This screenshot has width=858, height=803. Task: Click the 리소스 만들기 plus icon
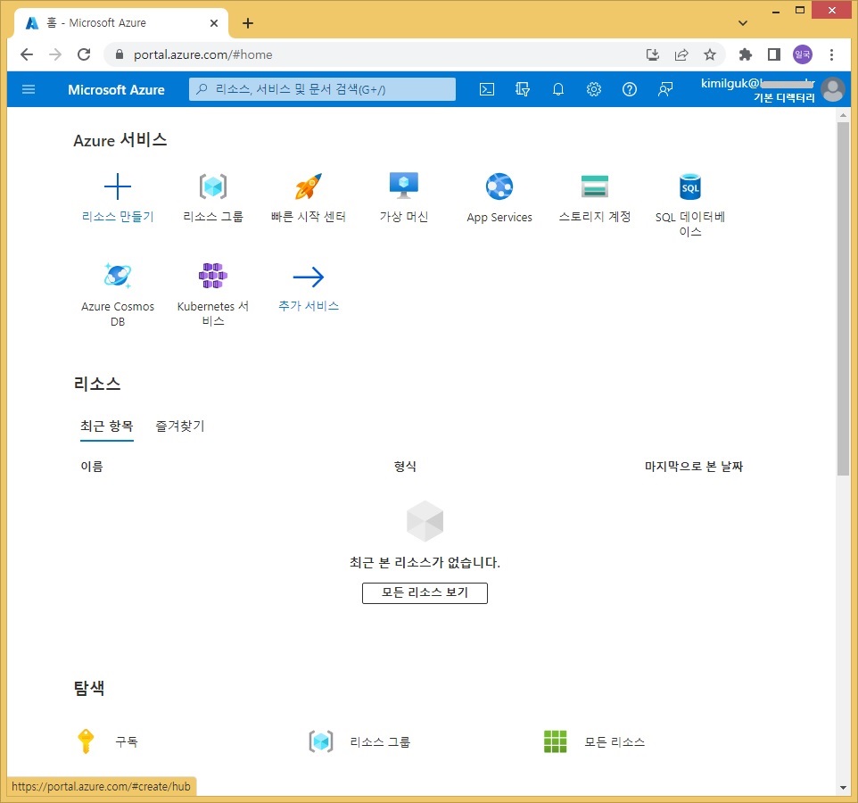point(117,186)
